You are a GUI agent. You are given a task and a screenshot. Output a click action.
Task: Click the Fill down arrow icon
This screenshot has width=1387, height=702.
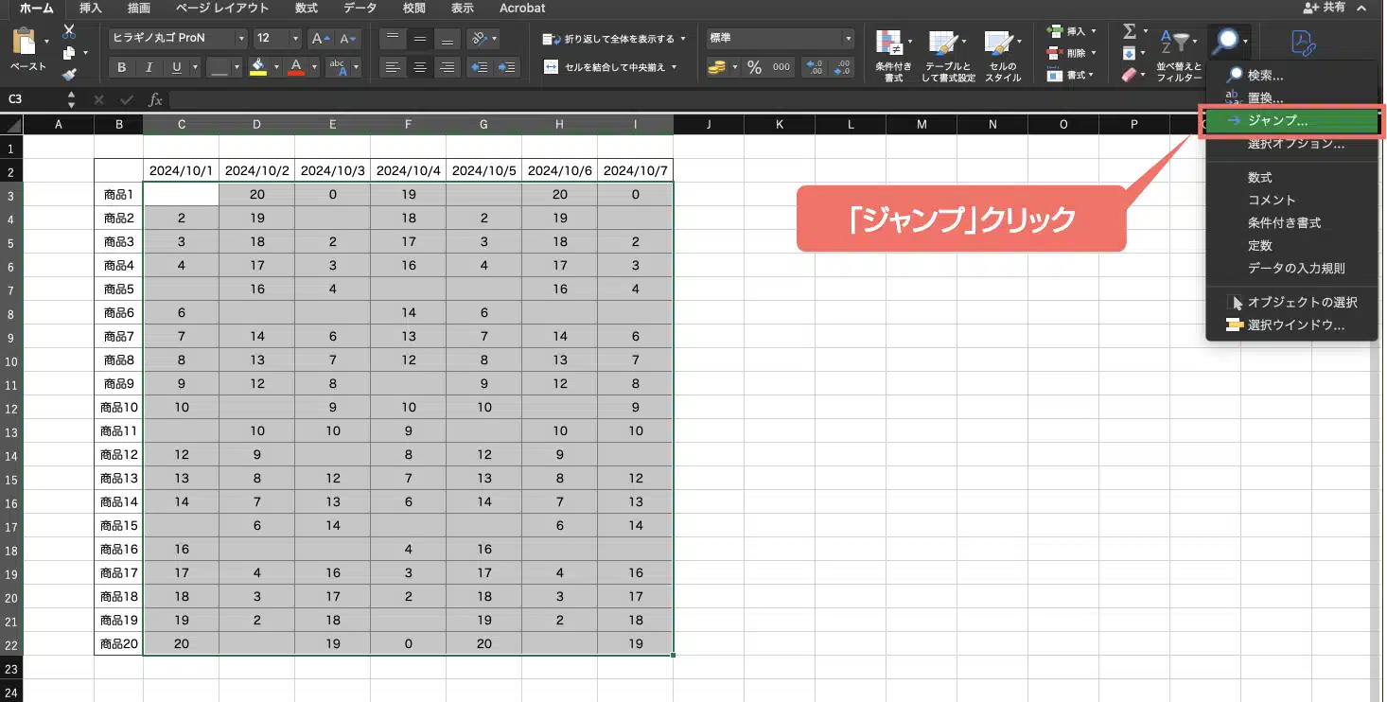1128,53
